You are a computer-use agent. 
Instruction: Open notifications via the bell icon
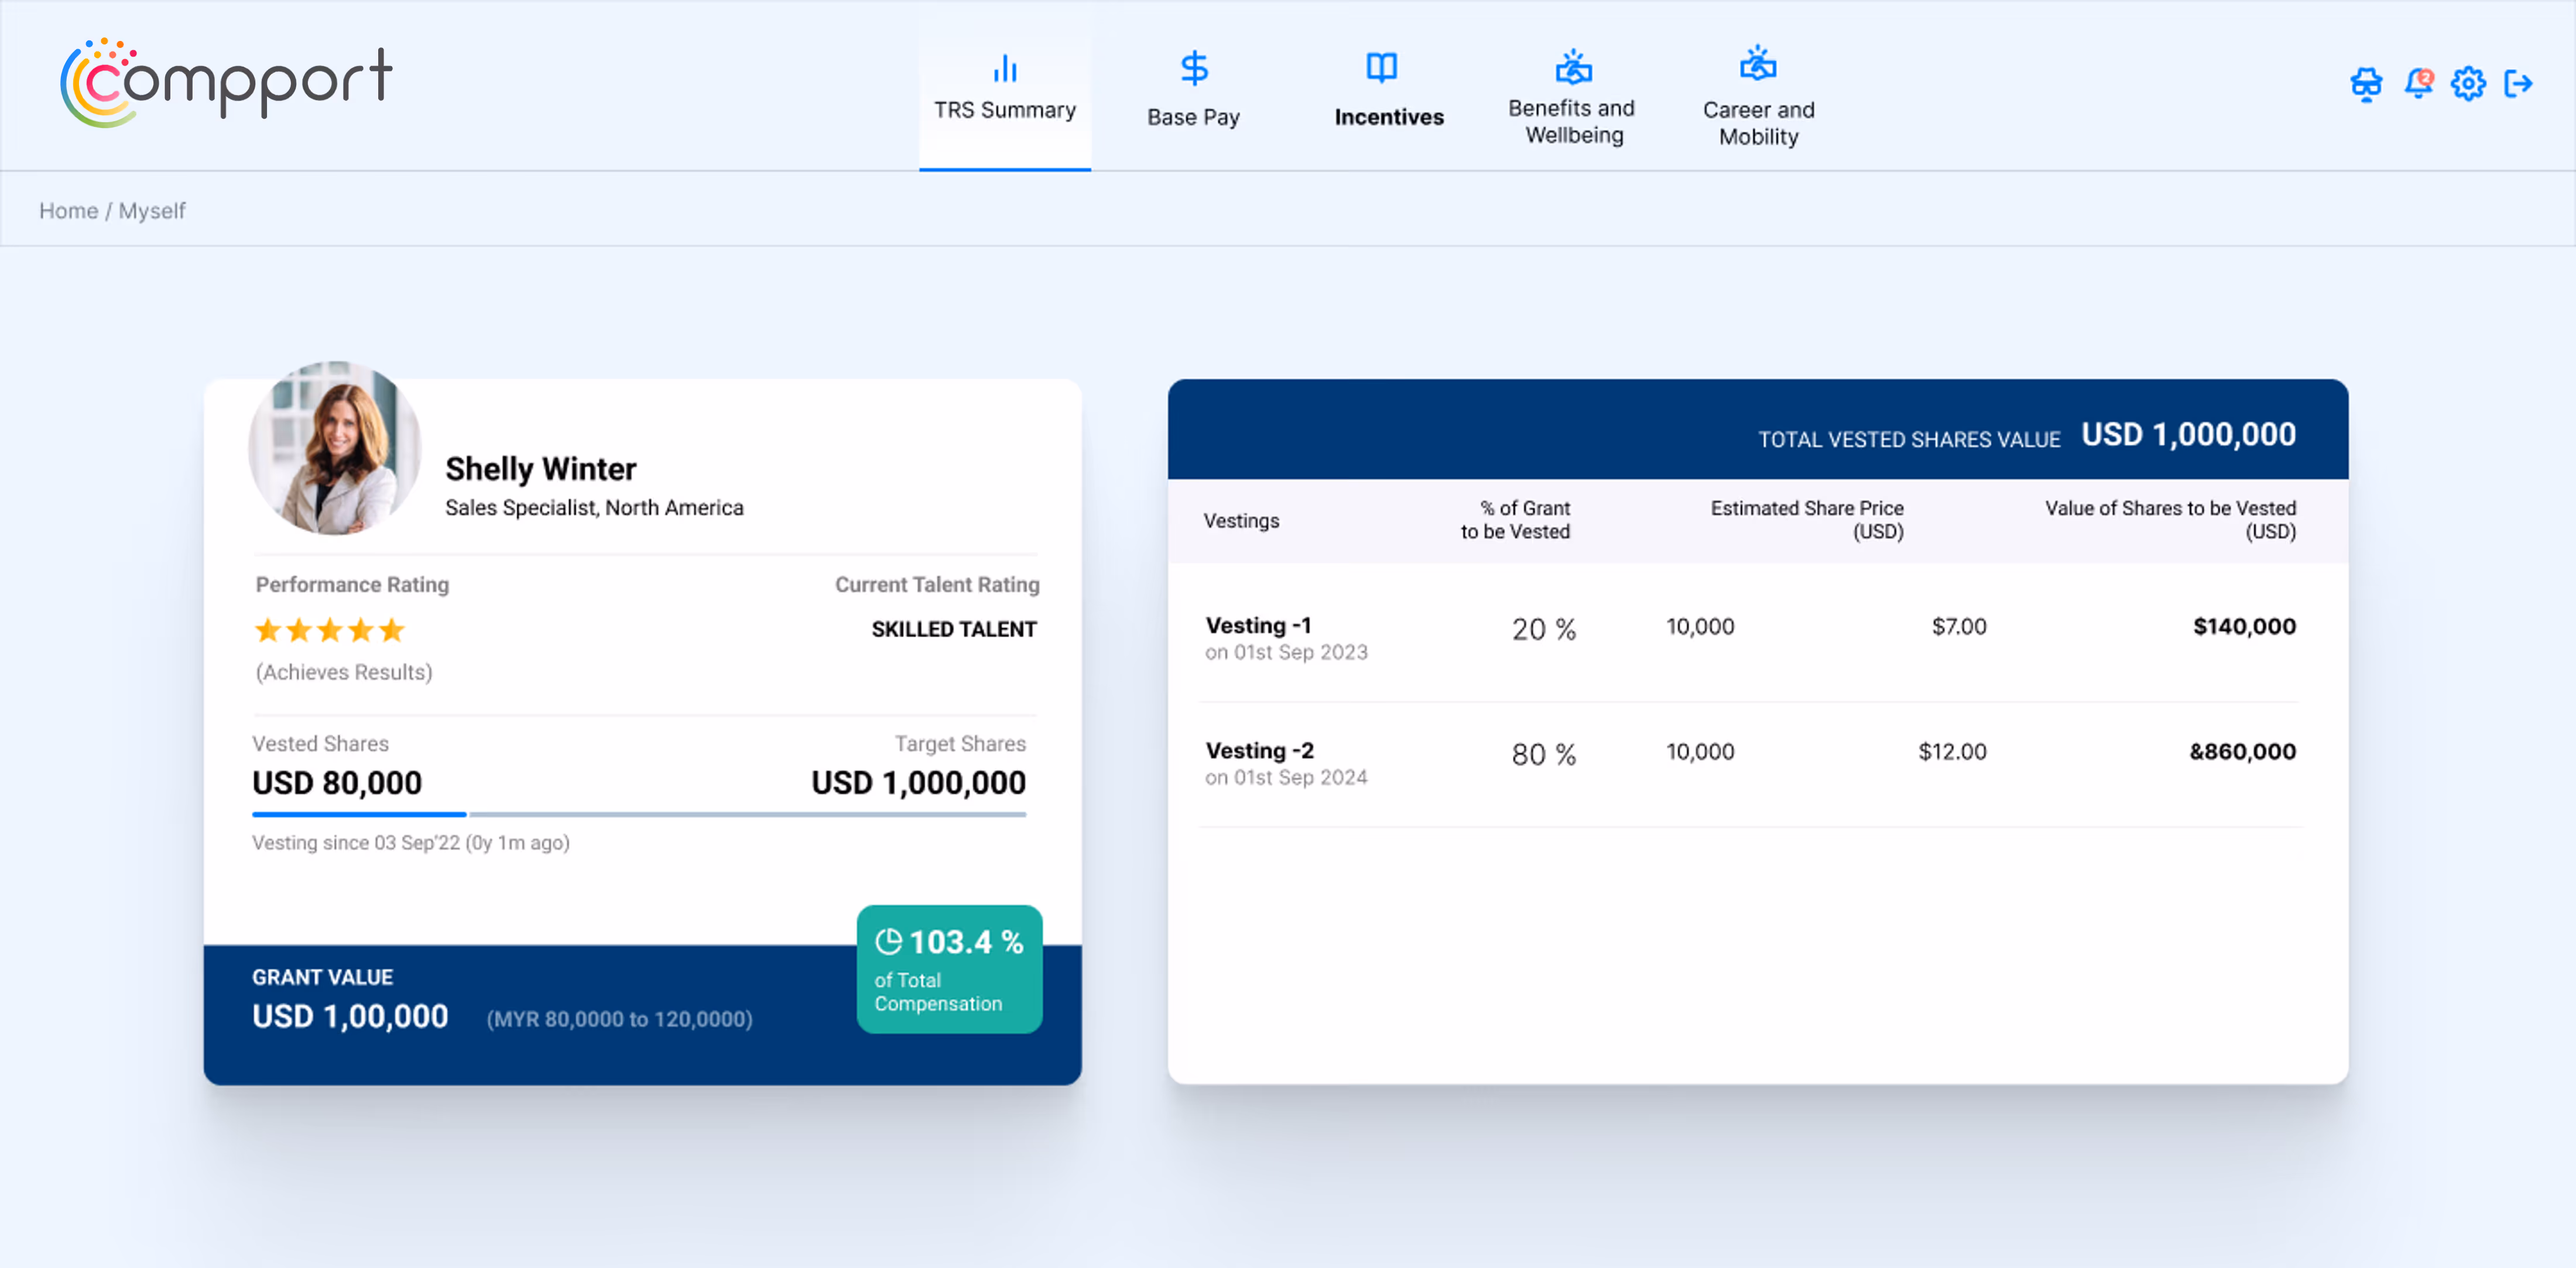(2418, 84)
